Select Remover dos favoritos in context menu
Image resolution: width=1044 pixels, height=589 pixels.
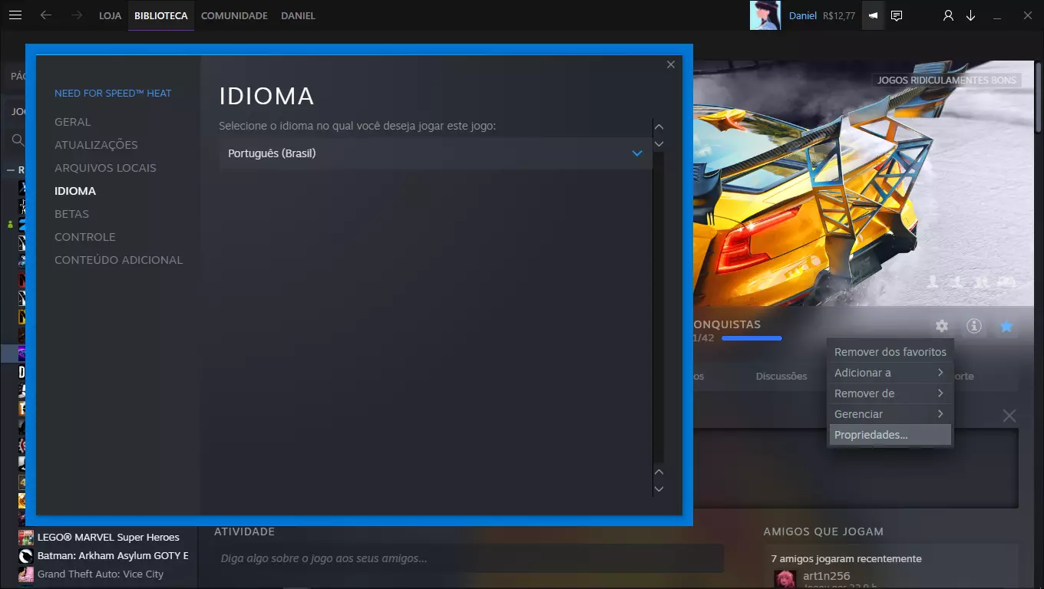click(x=890, y=352)
